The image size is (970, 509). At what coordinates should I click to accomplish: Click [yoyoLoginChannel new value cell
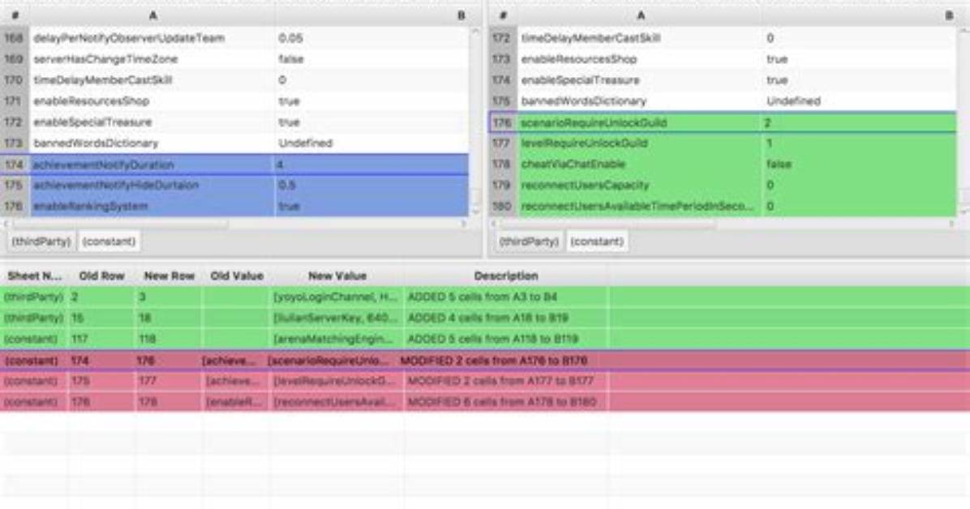(336, 297)
